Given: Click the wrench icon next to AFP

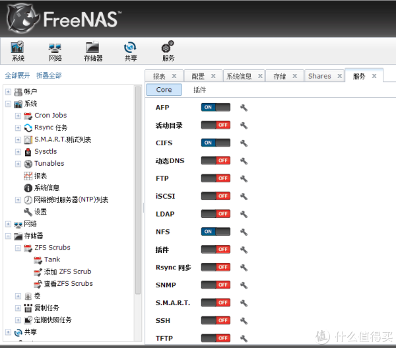Looking at the screenshot, I should click(x=244, y=108).
